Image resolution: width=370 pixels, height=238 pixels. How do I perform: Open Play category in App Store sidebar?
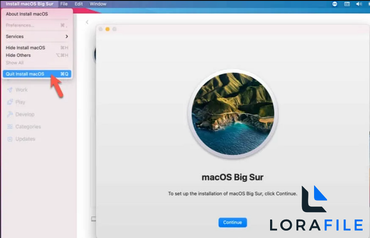coord(16,102)
